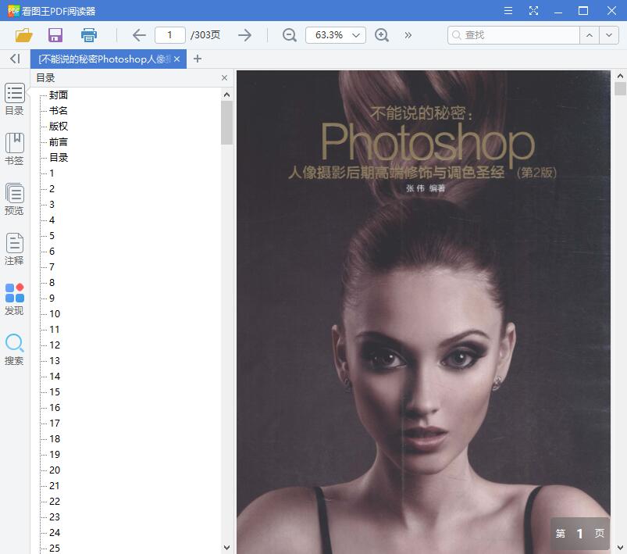Zoom out with the minus magnifier
The width and height of the screenshot is (627, 554).
tap(289, 35)
